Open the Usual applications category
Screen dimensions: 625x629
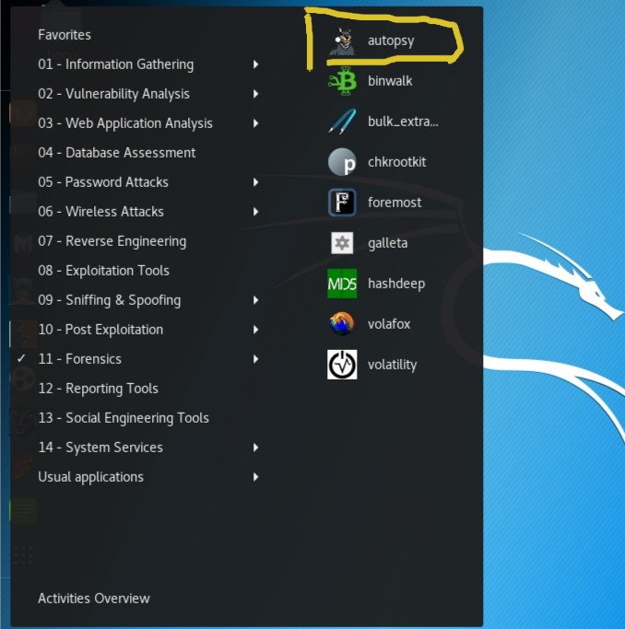[x=90, y=477]
